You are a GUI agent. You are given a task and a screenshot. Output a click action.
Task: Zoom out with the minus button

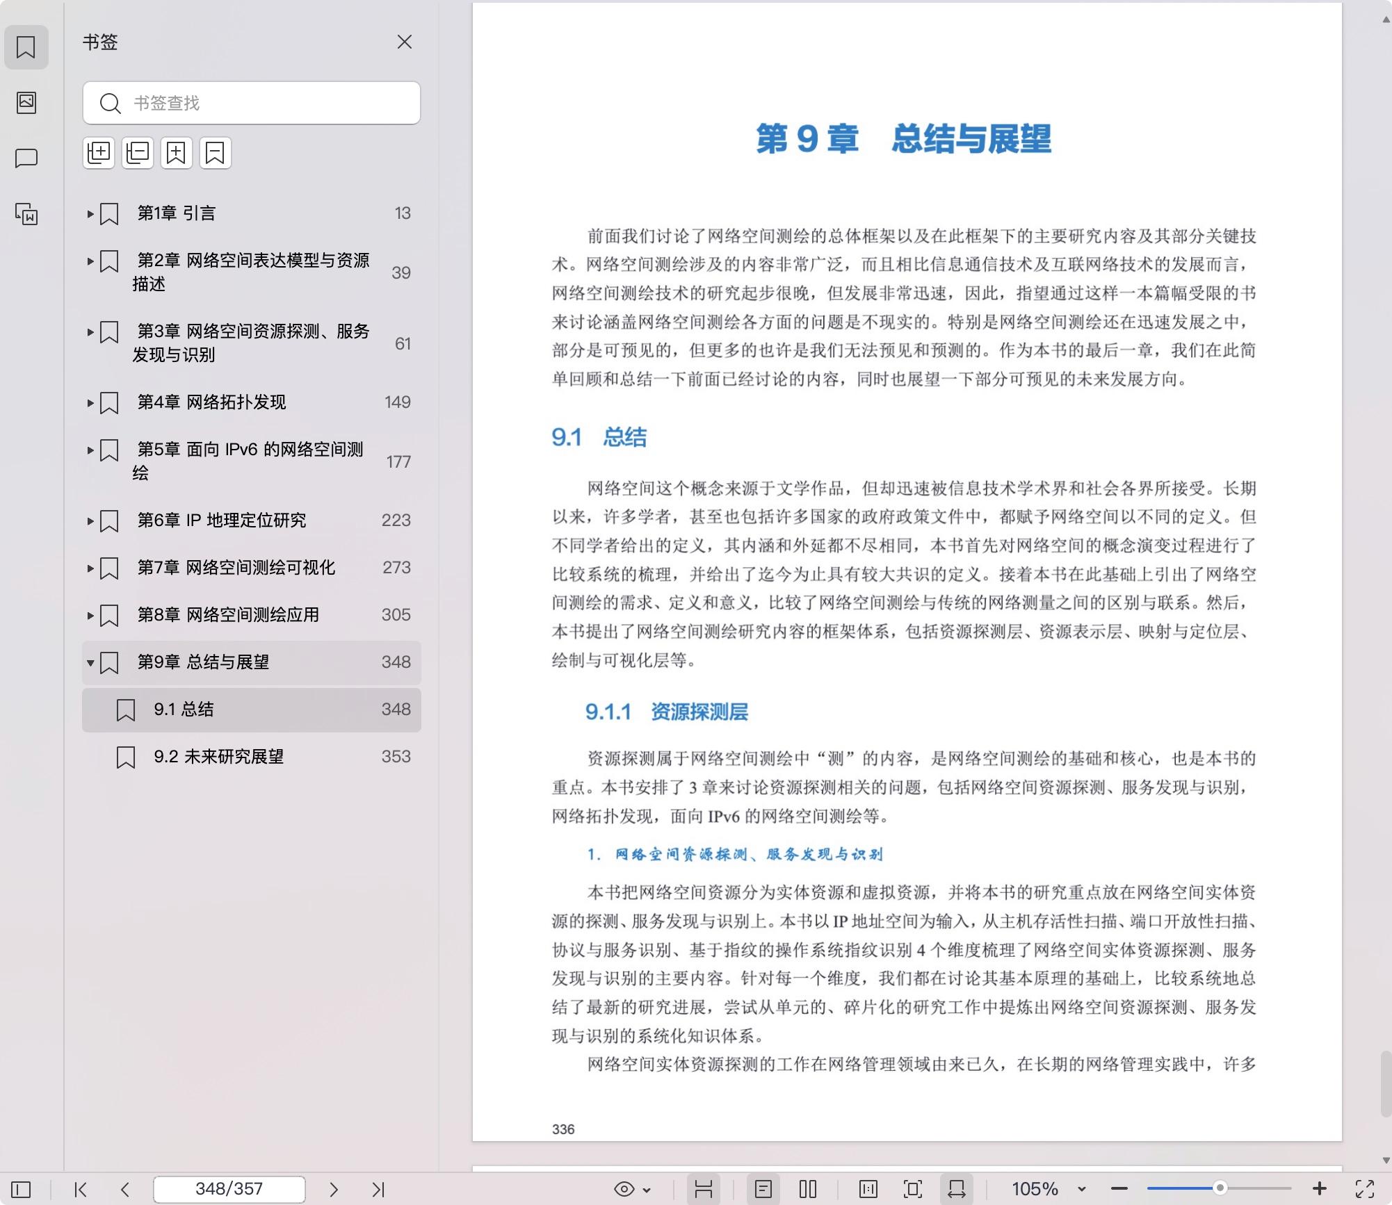click(x=1119, y=1189)
